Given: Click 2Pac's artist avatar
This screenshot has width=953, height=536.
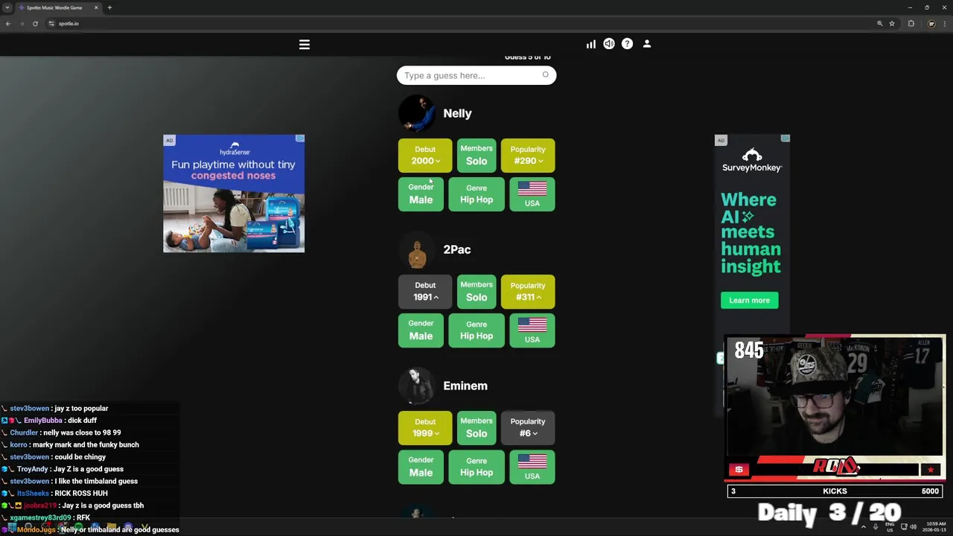Looking at the screenshot, I should pos(417,250).
